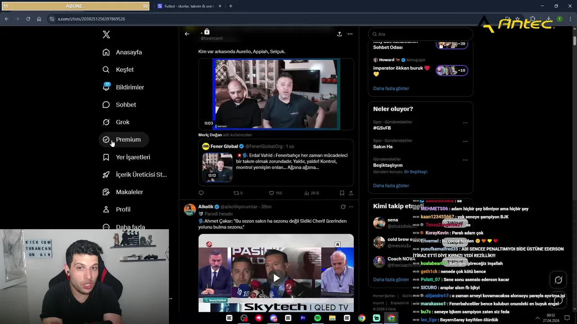Play the Ahmet Çakar video
Viewport: 577px width, 324px height.
pyautogui.click(x=276, y=278)
